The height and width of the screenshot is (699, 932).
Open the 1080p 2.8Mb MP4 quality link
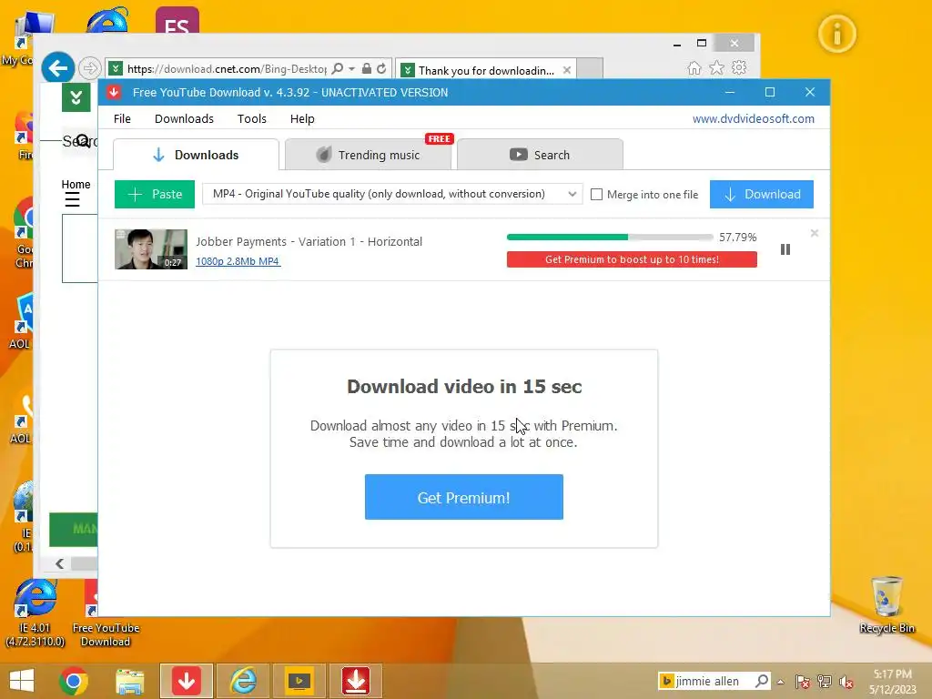click(x=238, y=261)
